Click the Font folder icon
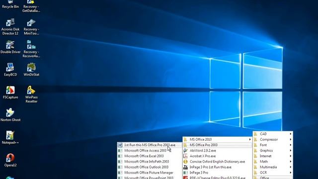This screenshot has width=318, height=179. click(255, 145)
